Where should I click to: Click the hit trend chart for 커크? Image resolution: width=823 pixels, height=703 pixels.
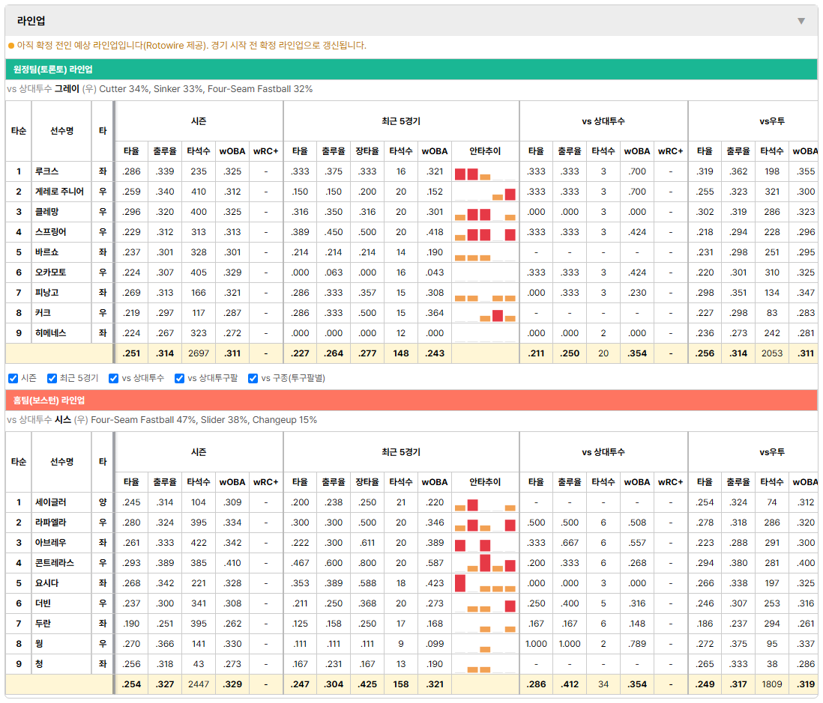(x=485, y=313)
